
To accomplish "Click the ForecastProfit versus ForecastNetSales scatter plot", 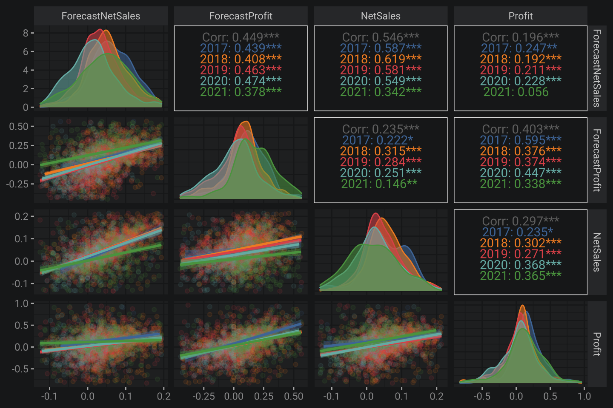I will click(x=100, y=160).
